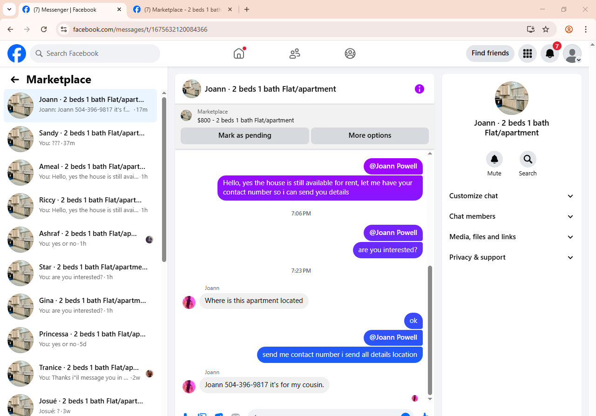
Task: Expand Media, files and links section
Action: point(512,237)
